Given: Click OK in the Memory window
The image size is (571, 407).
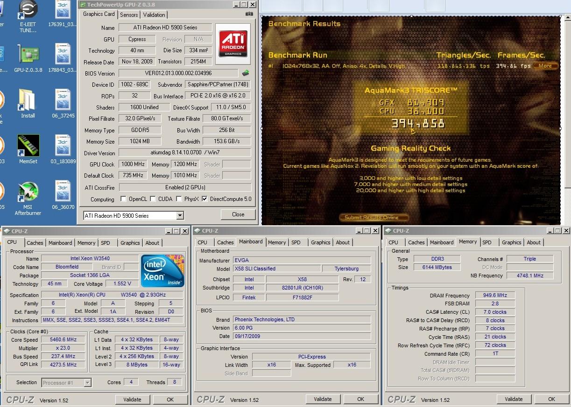Looking at the screenshot, I should tap(552, 399).
